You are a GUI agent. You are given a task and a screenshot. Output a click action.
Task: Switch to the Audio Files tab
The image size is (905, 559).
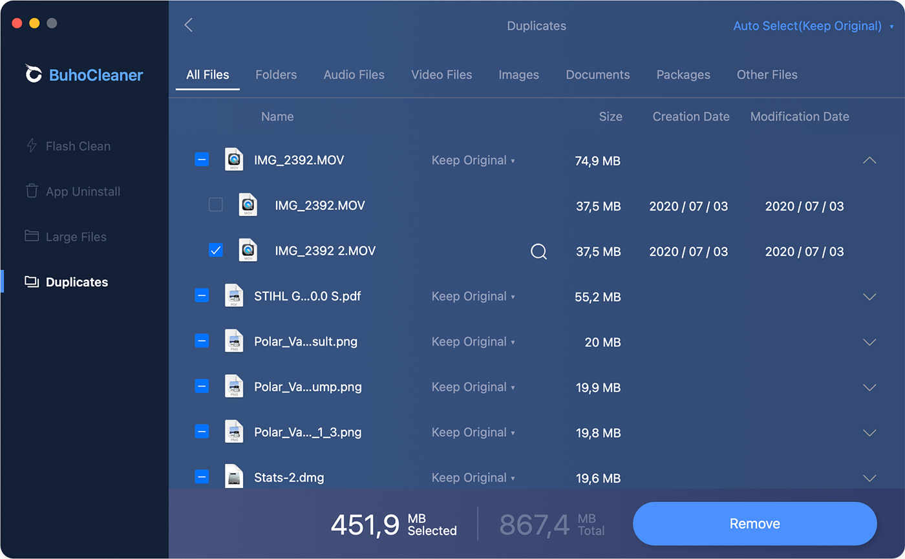(x=354, y=74)
